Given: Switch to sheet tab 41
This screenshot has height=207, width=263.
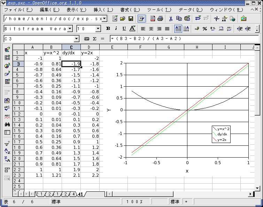Looking at the screenshot, I should pyautogui.click(x=80, y=194).
